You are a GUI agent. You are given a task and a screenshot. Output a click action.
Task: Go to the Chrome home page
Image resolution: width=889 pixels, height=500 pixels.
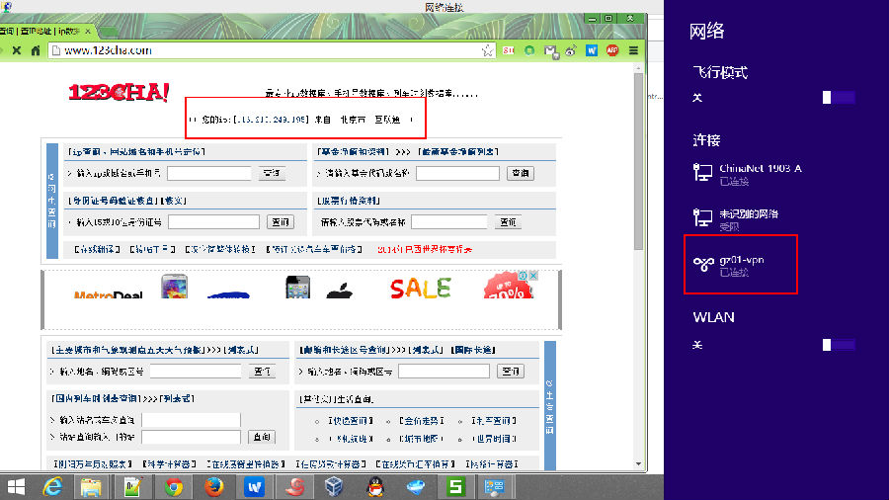click(x=36, y=50)
